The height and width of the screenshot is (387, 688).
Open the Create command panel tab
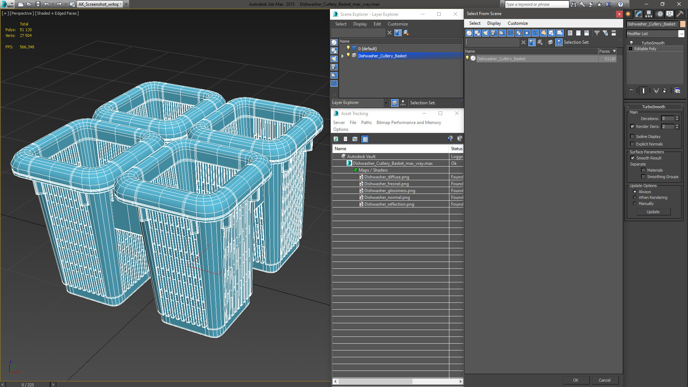click(628, 14)
